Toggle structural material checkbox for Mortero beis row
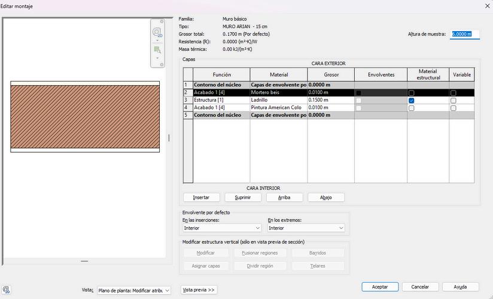The image size is (493, 299). tap(411, 93)
